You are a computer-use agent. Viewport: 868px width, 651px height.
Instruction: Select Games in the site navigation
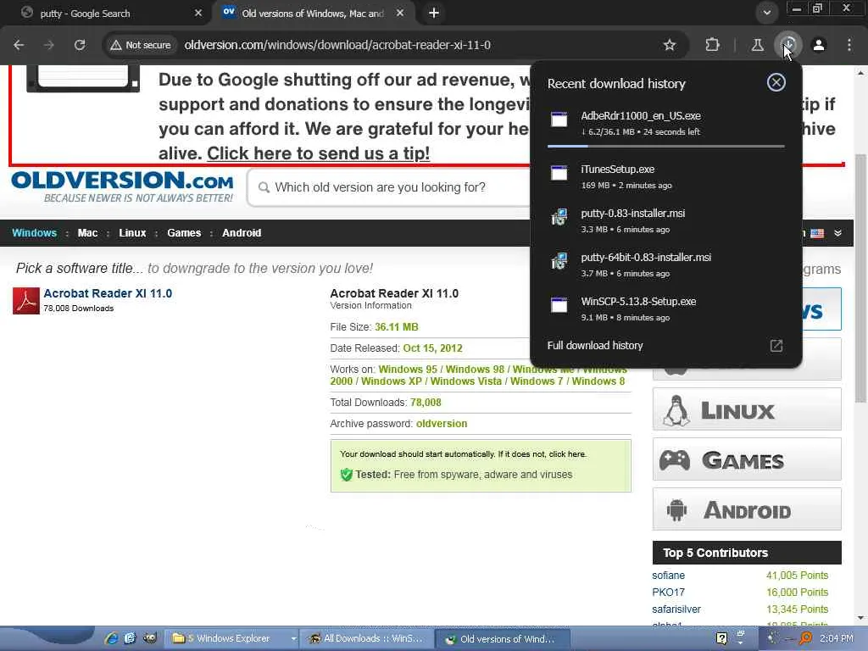tap(184, 233)
